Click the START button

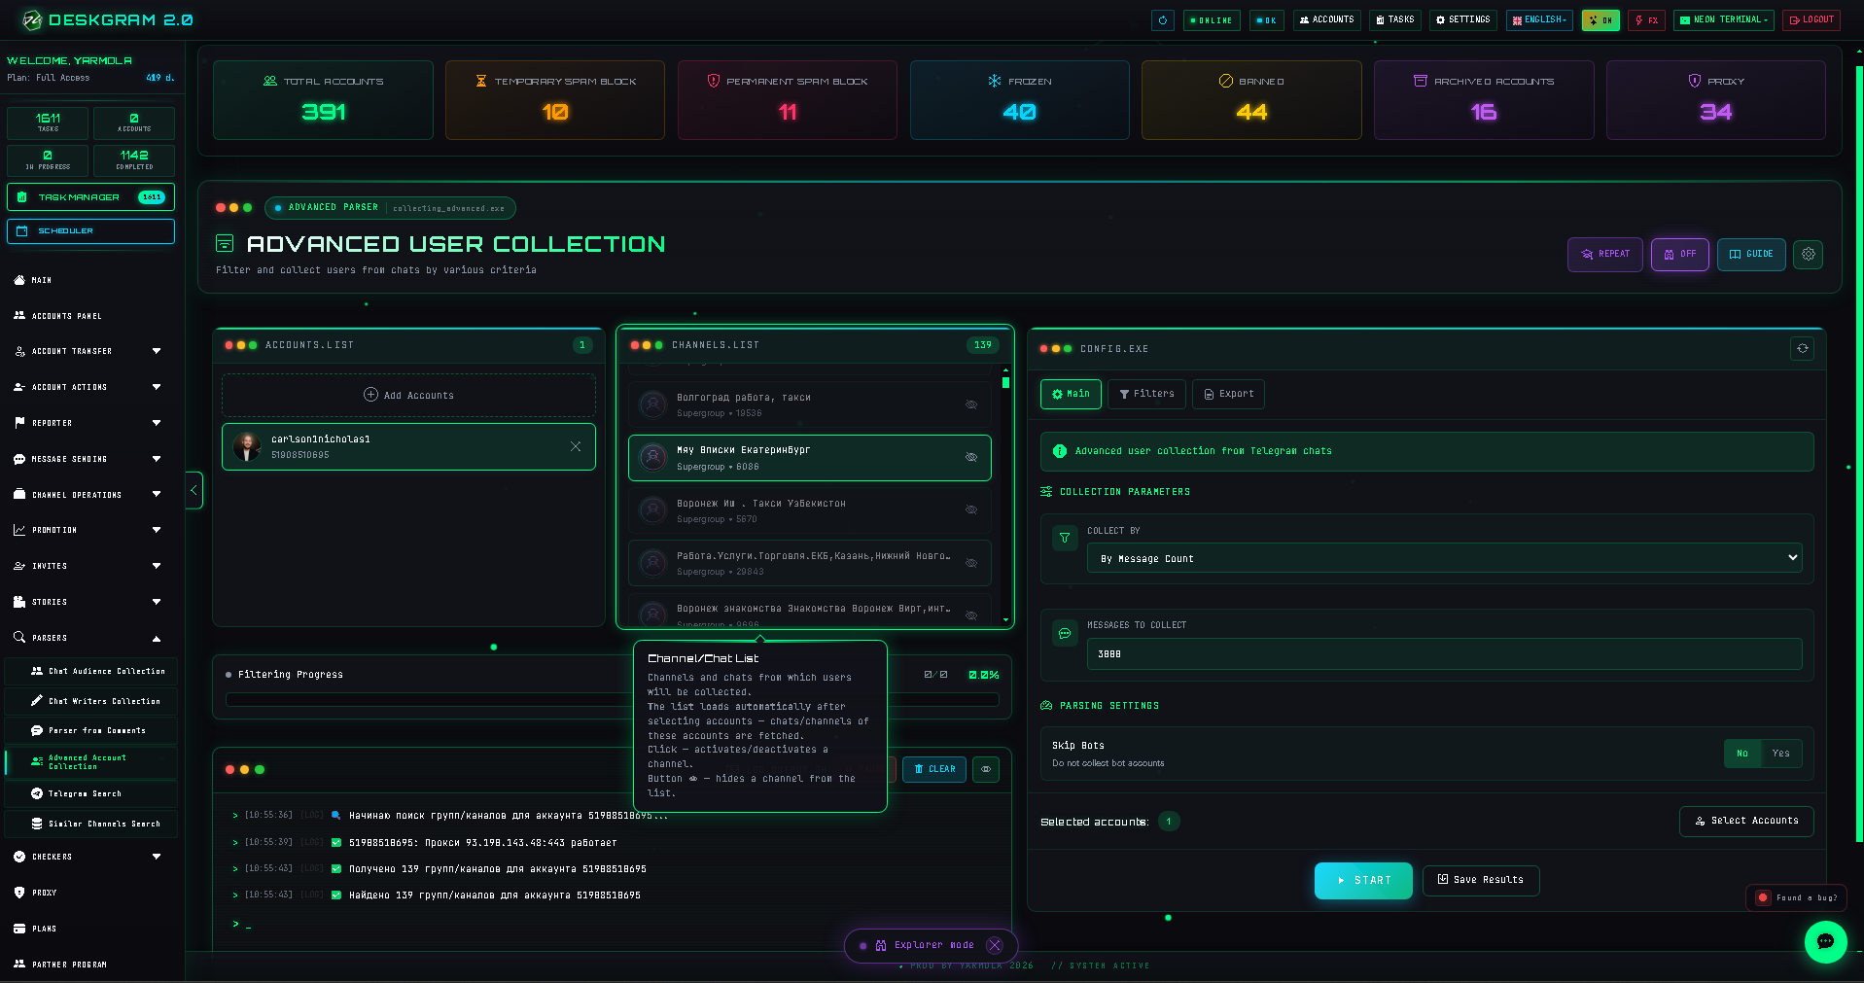coord(1363,880)
